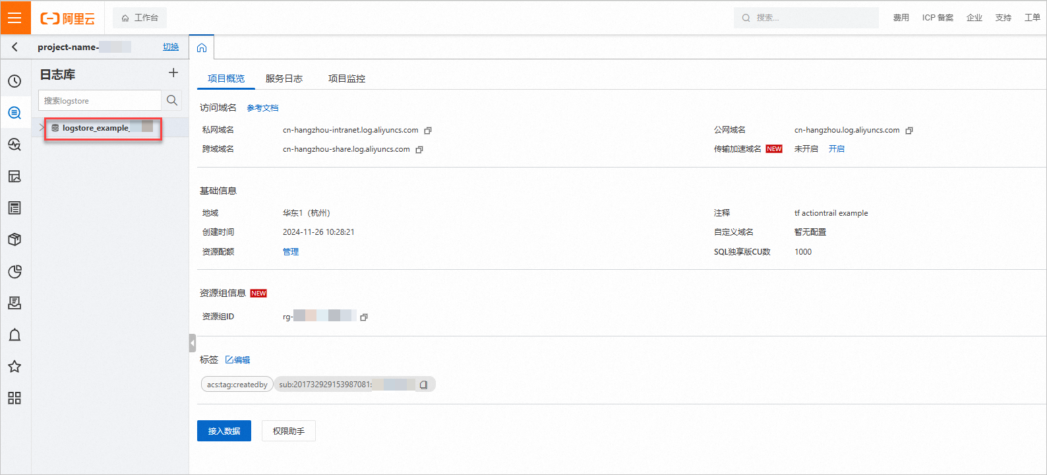Copy the private domain cn-hangzhou-intranet address
Screen dimensions: 1047x475
pos(428,131)
